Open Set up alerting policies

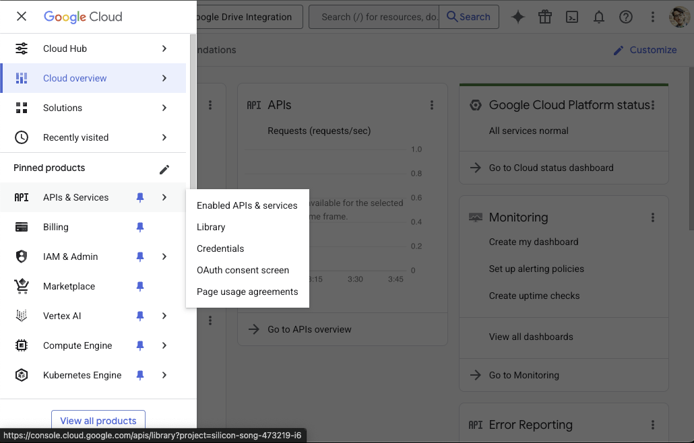pyautogui.click(x=536, y=269)
